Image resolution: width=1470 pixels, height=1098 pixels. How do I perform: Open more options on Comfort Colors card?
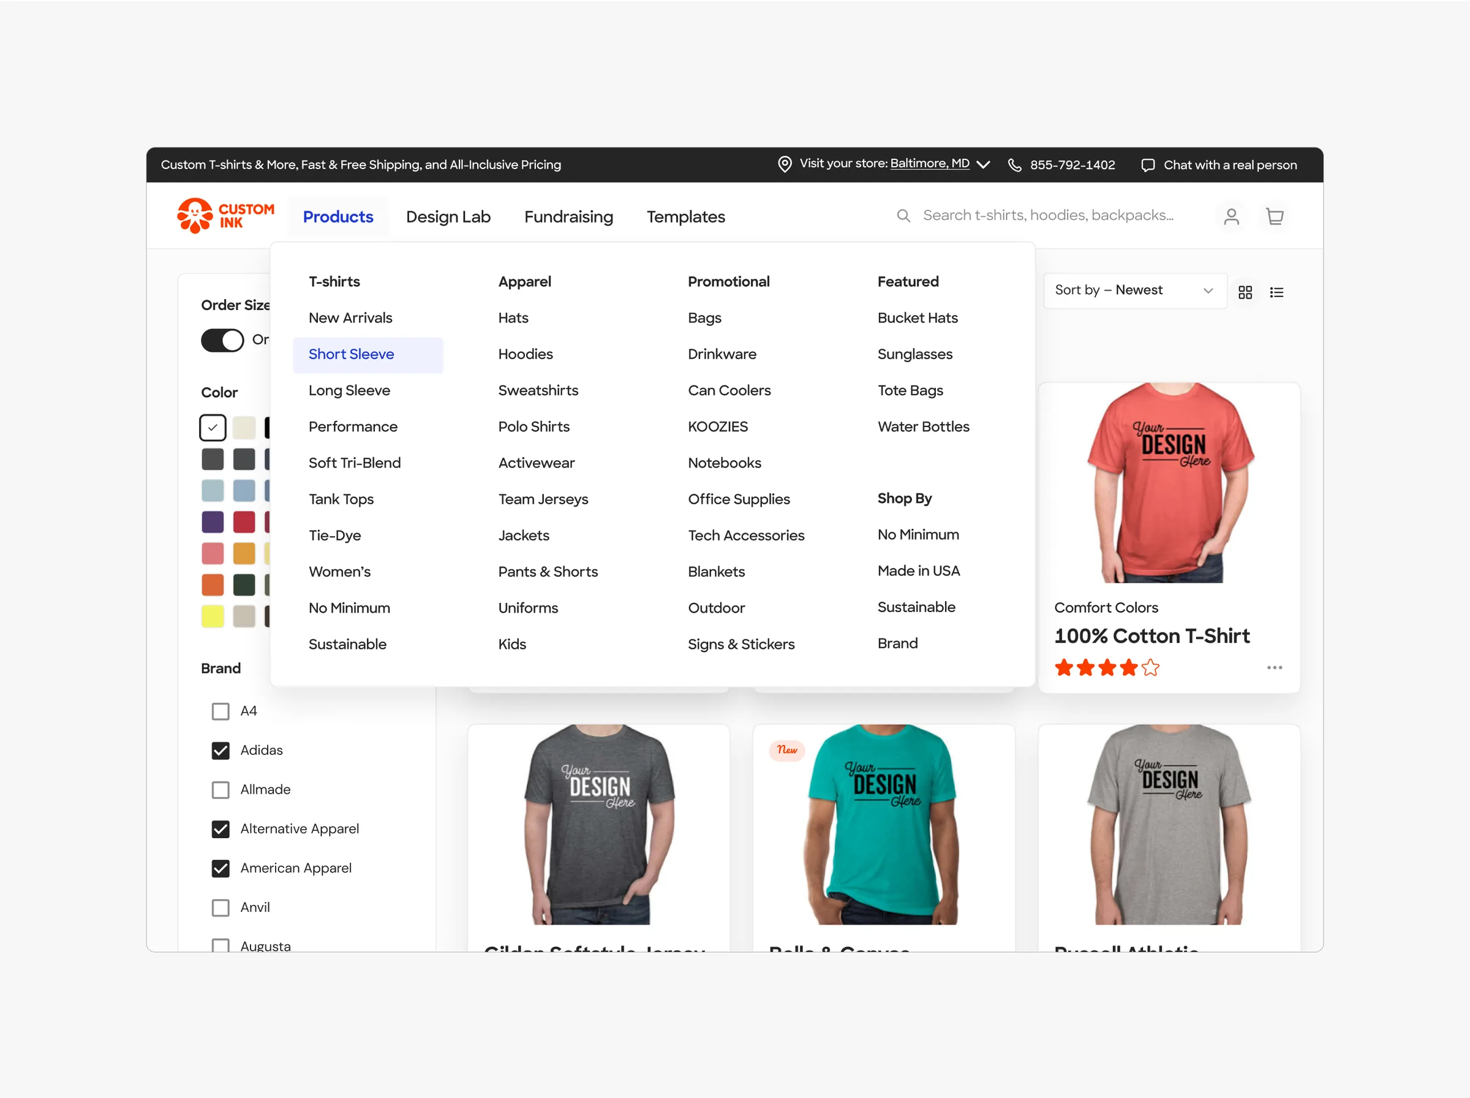click(x=1275, y=667)
